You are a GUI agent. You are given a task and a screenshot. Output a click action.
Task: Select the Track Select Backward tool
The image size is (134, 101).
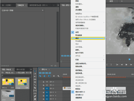(35, 76)
